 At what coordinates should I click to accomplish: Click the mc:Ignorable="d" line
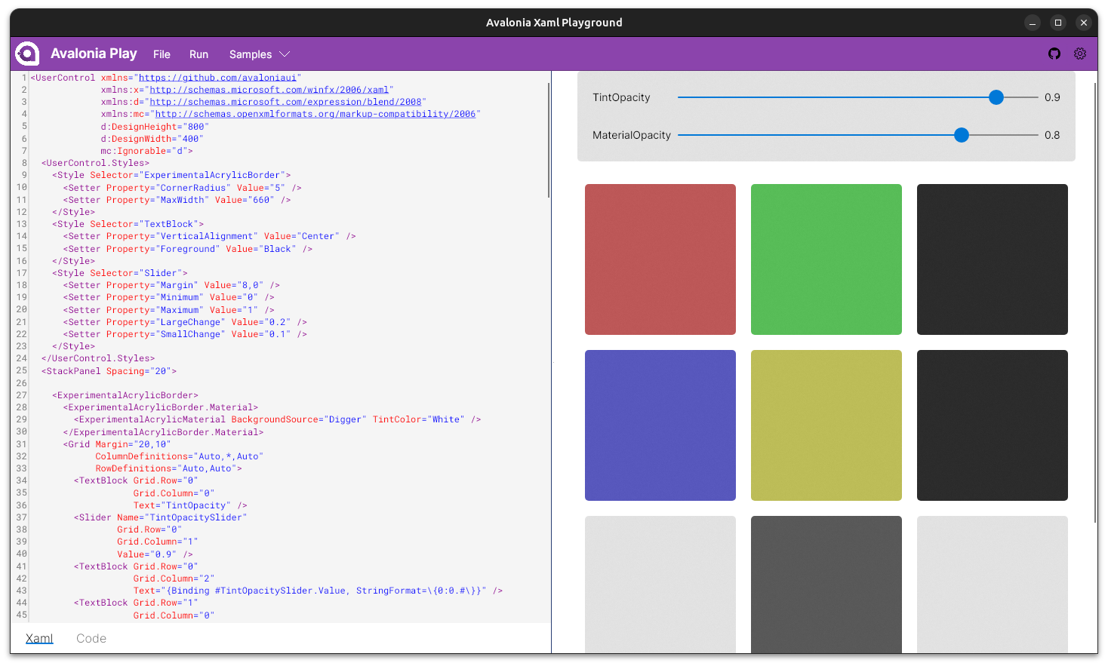point(146,151)
